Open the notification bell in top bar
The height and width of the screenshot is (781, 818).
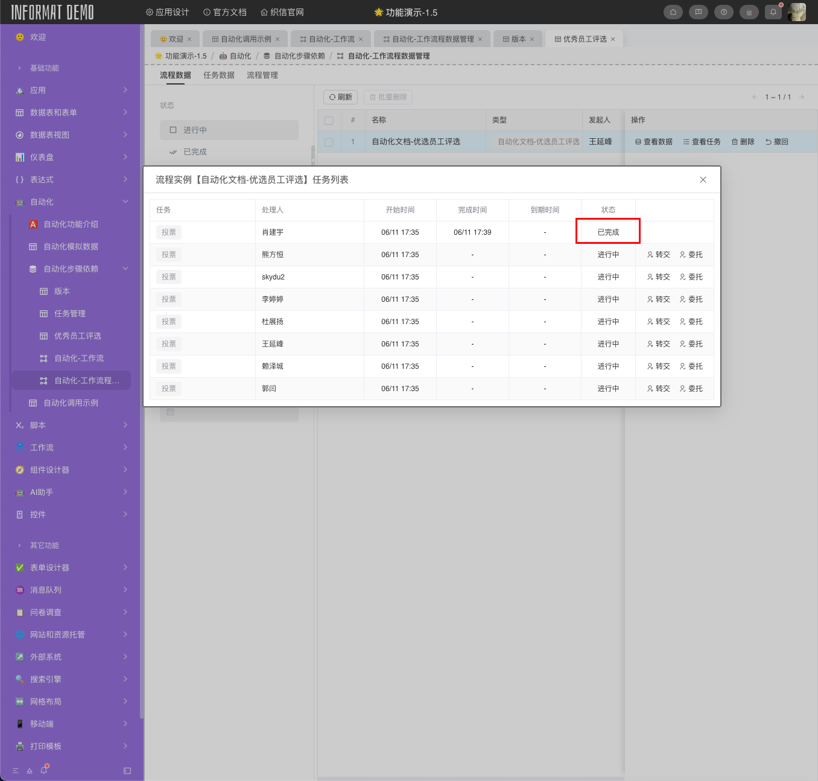pyautogui.click(x=773, y=12)
